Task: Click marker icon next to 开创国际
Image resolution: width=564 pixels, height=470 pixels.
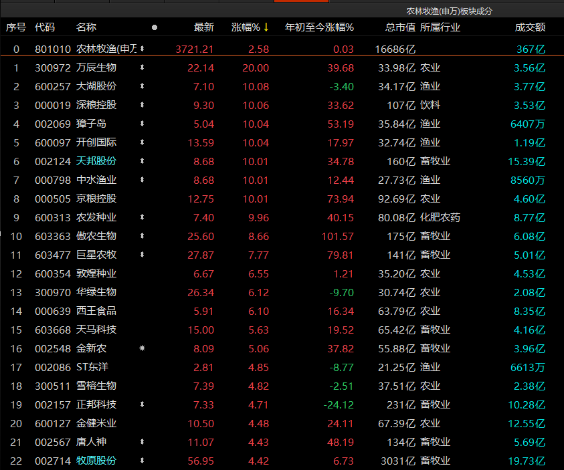Action: pyautogui.click(x=142, y=142)
